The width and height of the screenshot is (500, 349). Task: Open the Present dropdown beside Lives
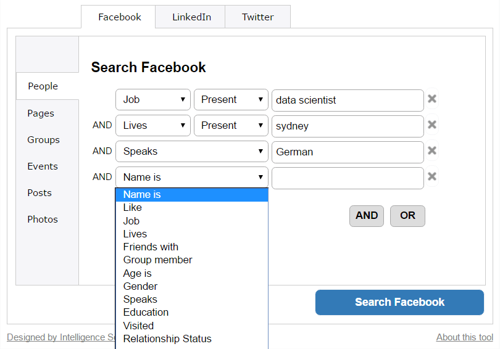pos(231,125)
